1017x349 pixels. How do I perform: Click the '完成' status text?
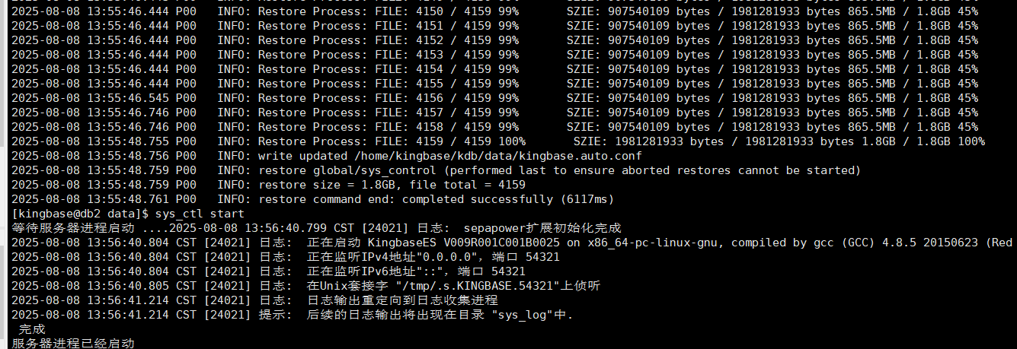pos(32,329)
